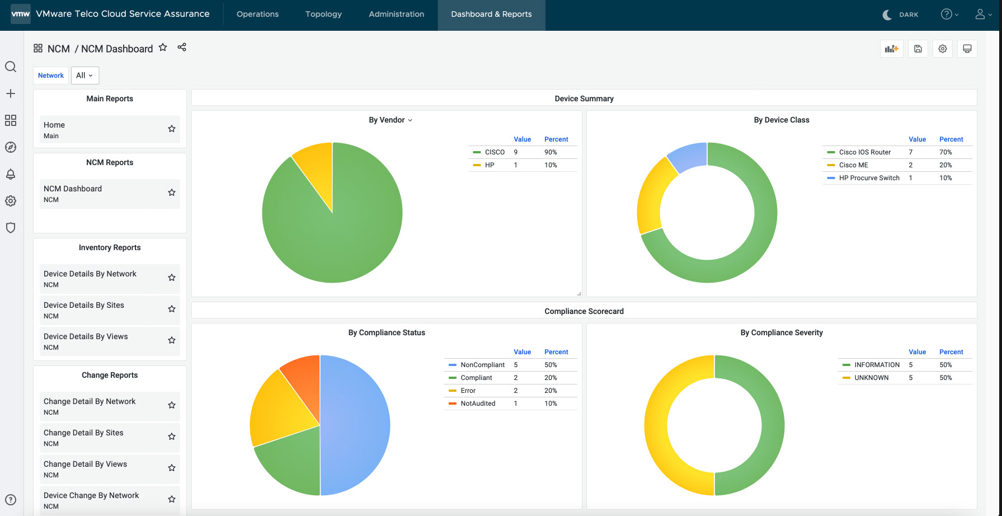
Task: Toggle favorite star for NCM Dashboard report
Action: click(x=172, y=193)
